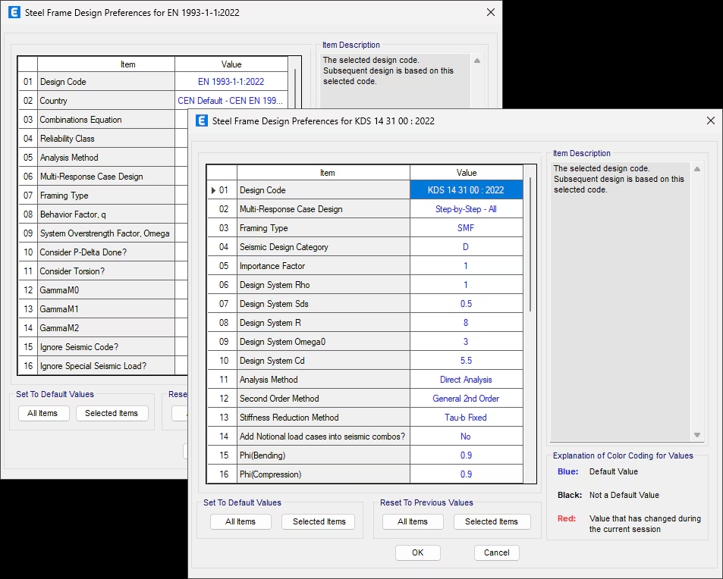This screenshot has width=723, height=579.
Task: Click All Items under Reset To Previous Values
Action: 413,521
